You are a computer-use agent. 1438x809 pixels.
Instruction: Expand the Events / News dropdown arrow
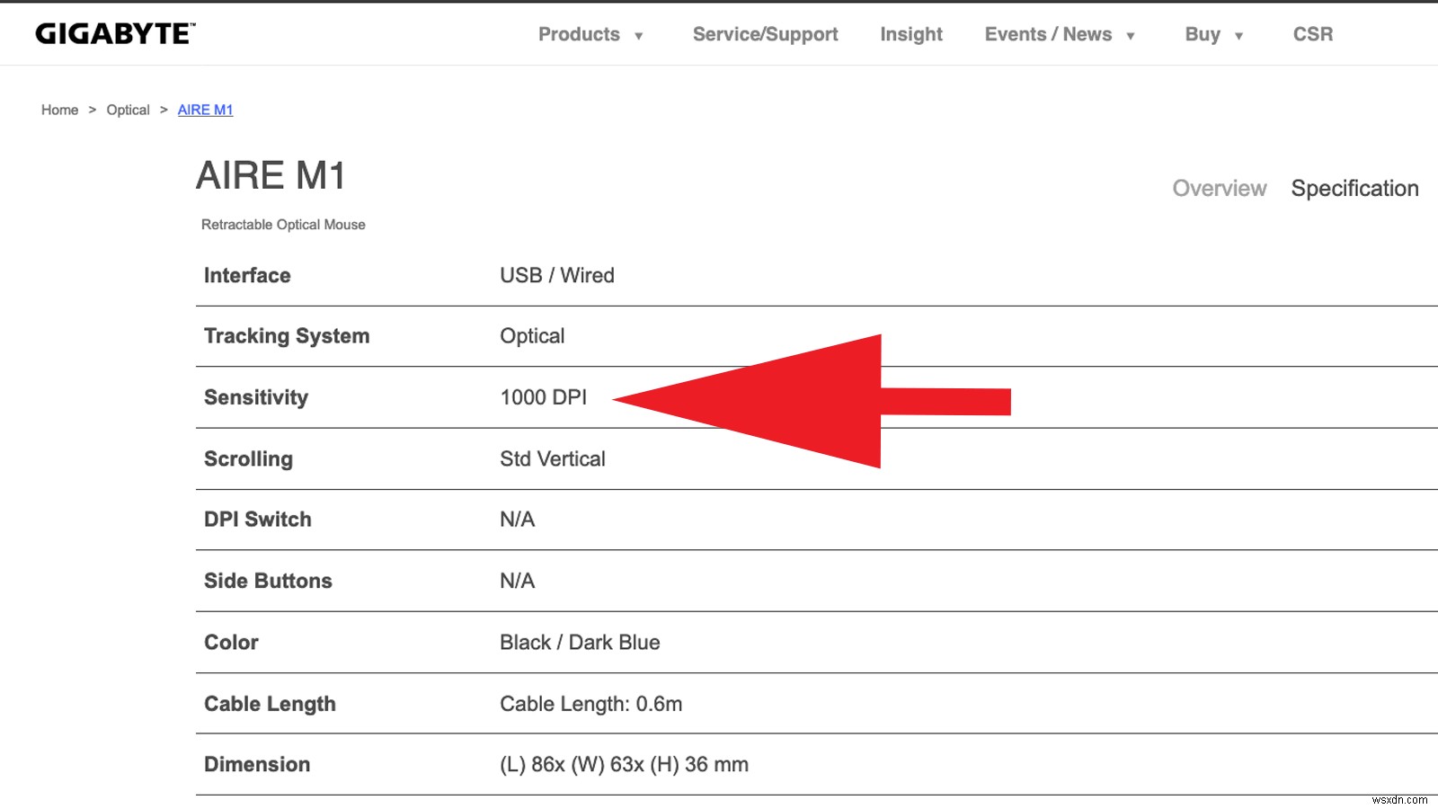(x=1131, y=36)
